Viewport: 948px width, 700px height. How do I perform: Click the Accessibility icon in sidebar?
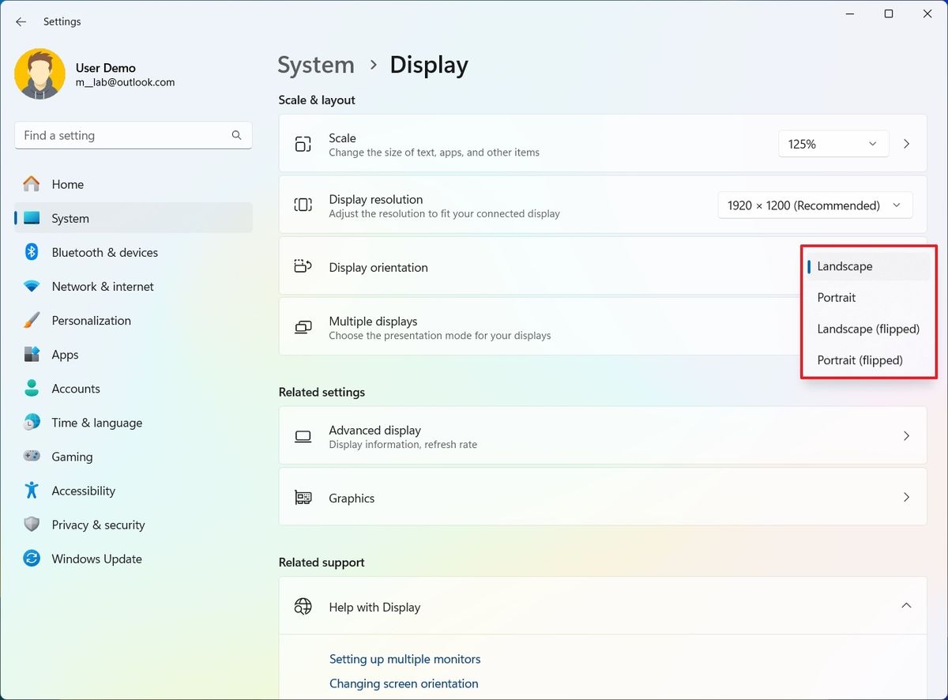pyautogui.click(x=31, y=491)
